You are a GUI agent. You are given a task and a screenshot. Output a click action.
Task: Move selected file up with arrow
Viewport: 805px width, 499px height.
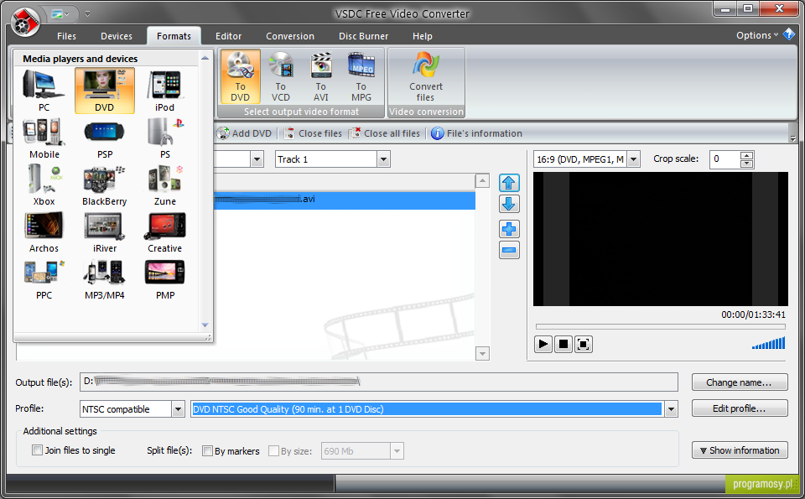[509, 183]
